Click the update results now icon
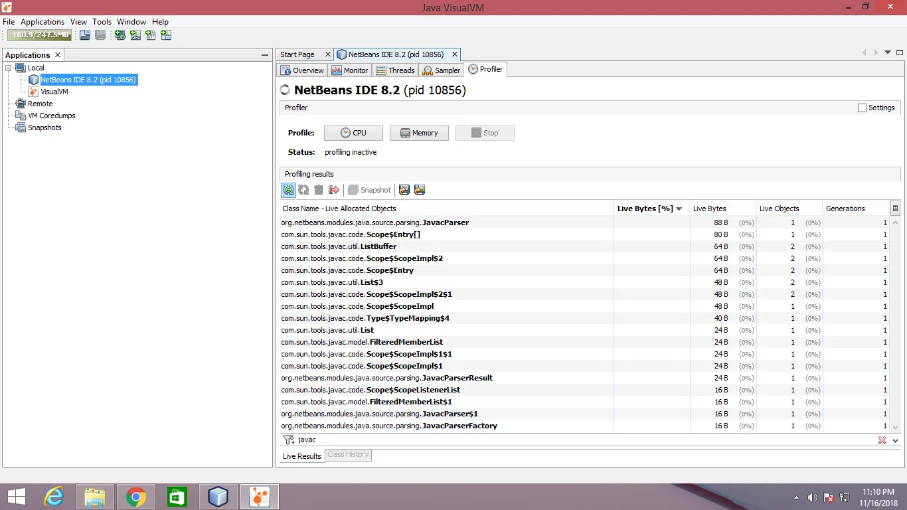907x510 pixels. pyautogui.click(x=303, y=190)
